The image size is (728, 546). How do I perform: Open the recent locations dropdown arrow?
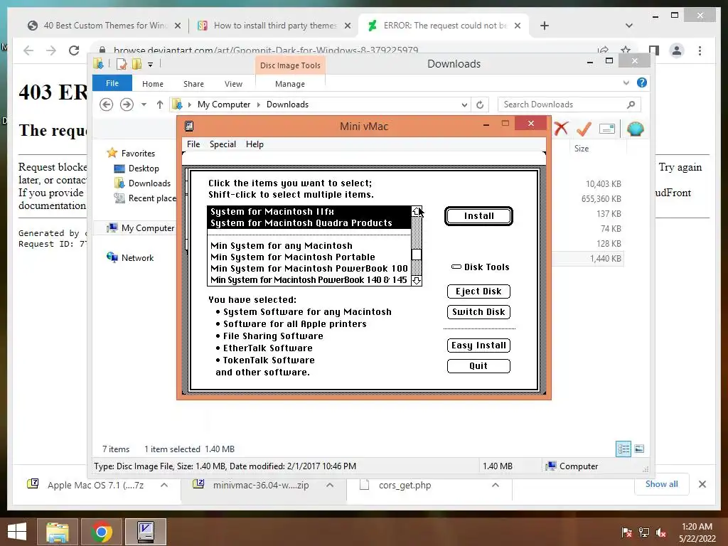[144, 105]
